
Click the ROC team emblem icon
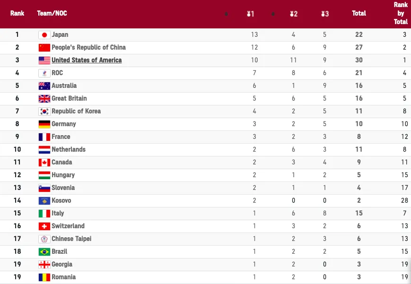point(44,73)
